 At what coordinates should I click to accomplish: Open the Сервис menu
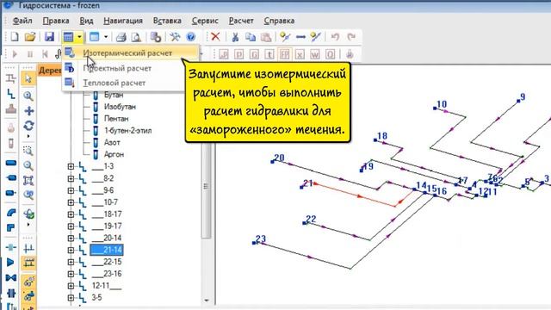[x=205, y=21]
